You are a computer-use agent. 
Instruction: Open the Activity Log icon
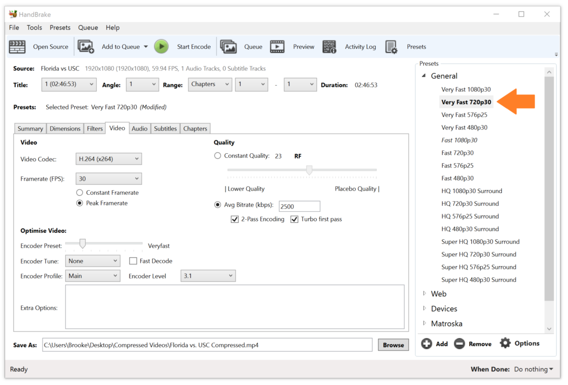coord(329,46)
